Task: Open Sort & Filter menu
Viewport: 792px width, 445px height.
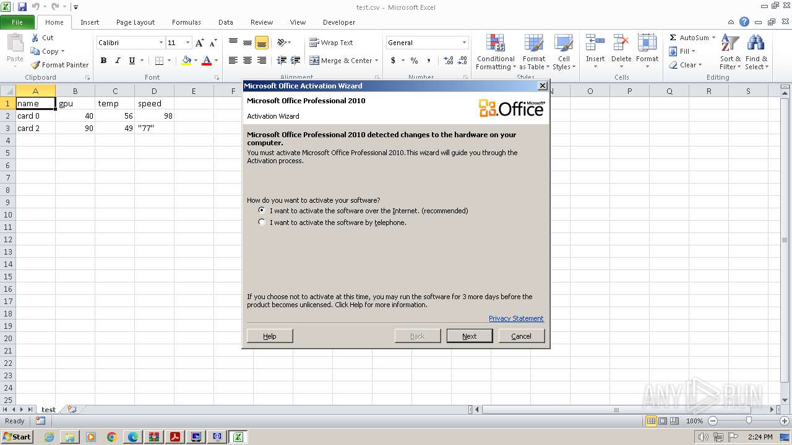Action: coord(730,53)
